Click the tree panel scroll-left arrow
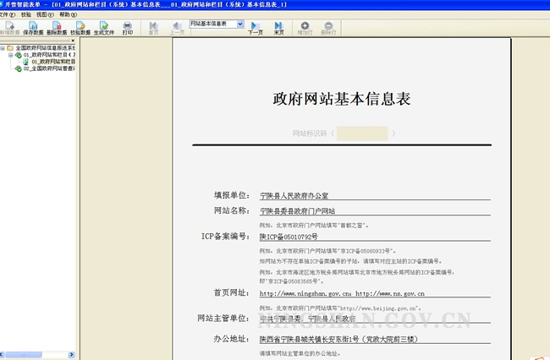 click(x=2, y=355)
